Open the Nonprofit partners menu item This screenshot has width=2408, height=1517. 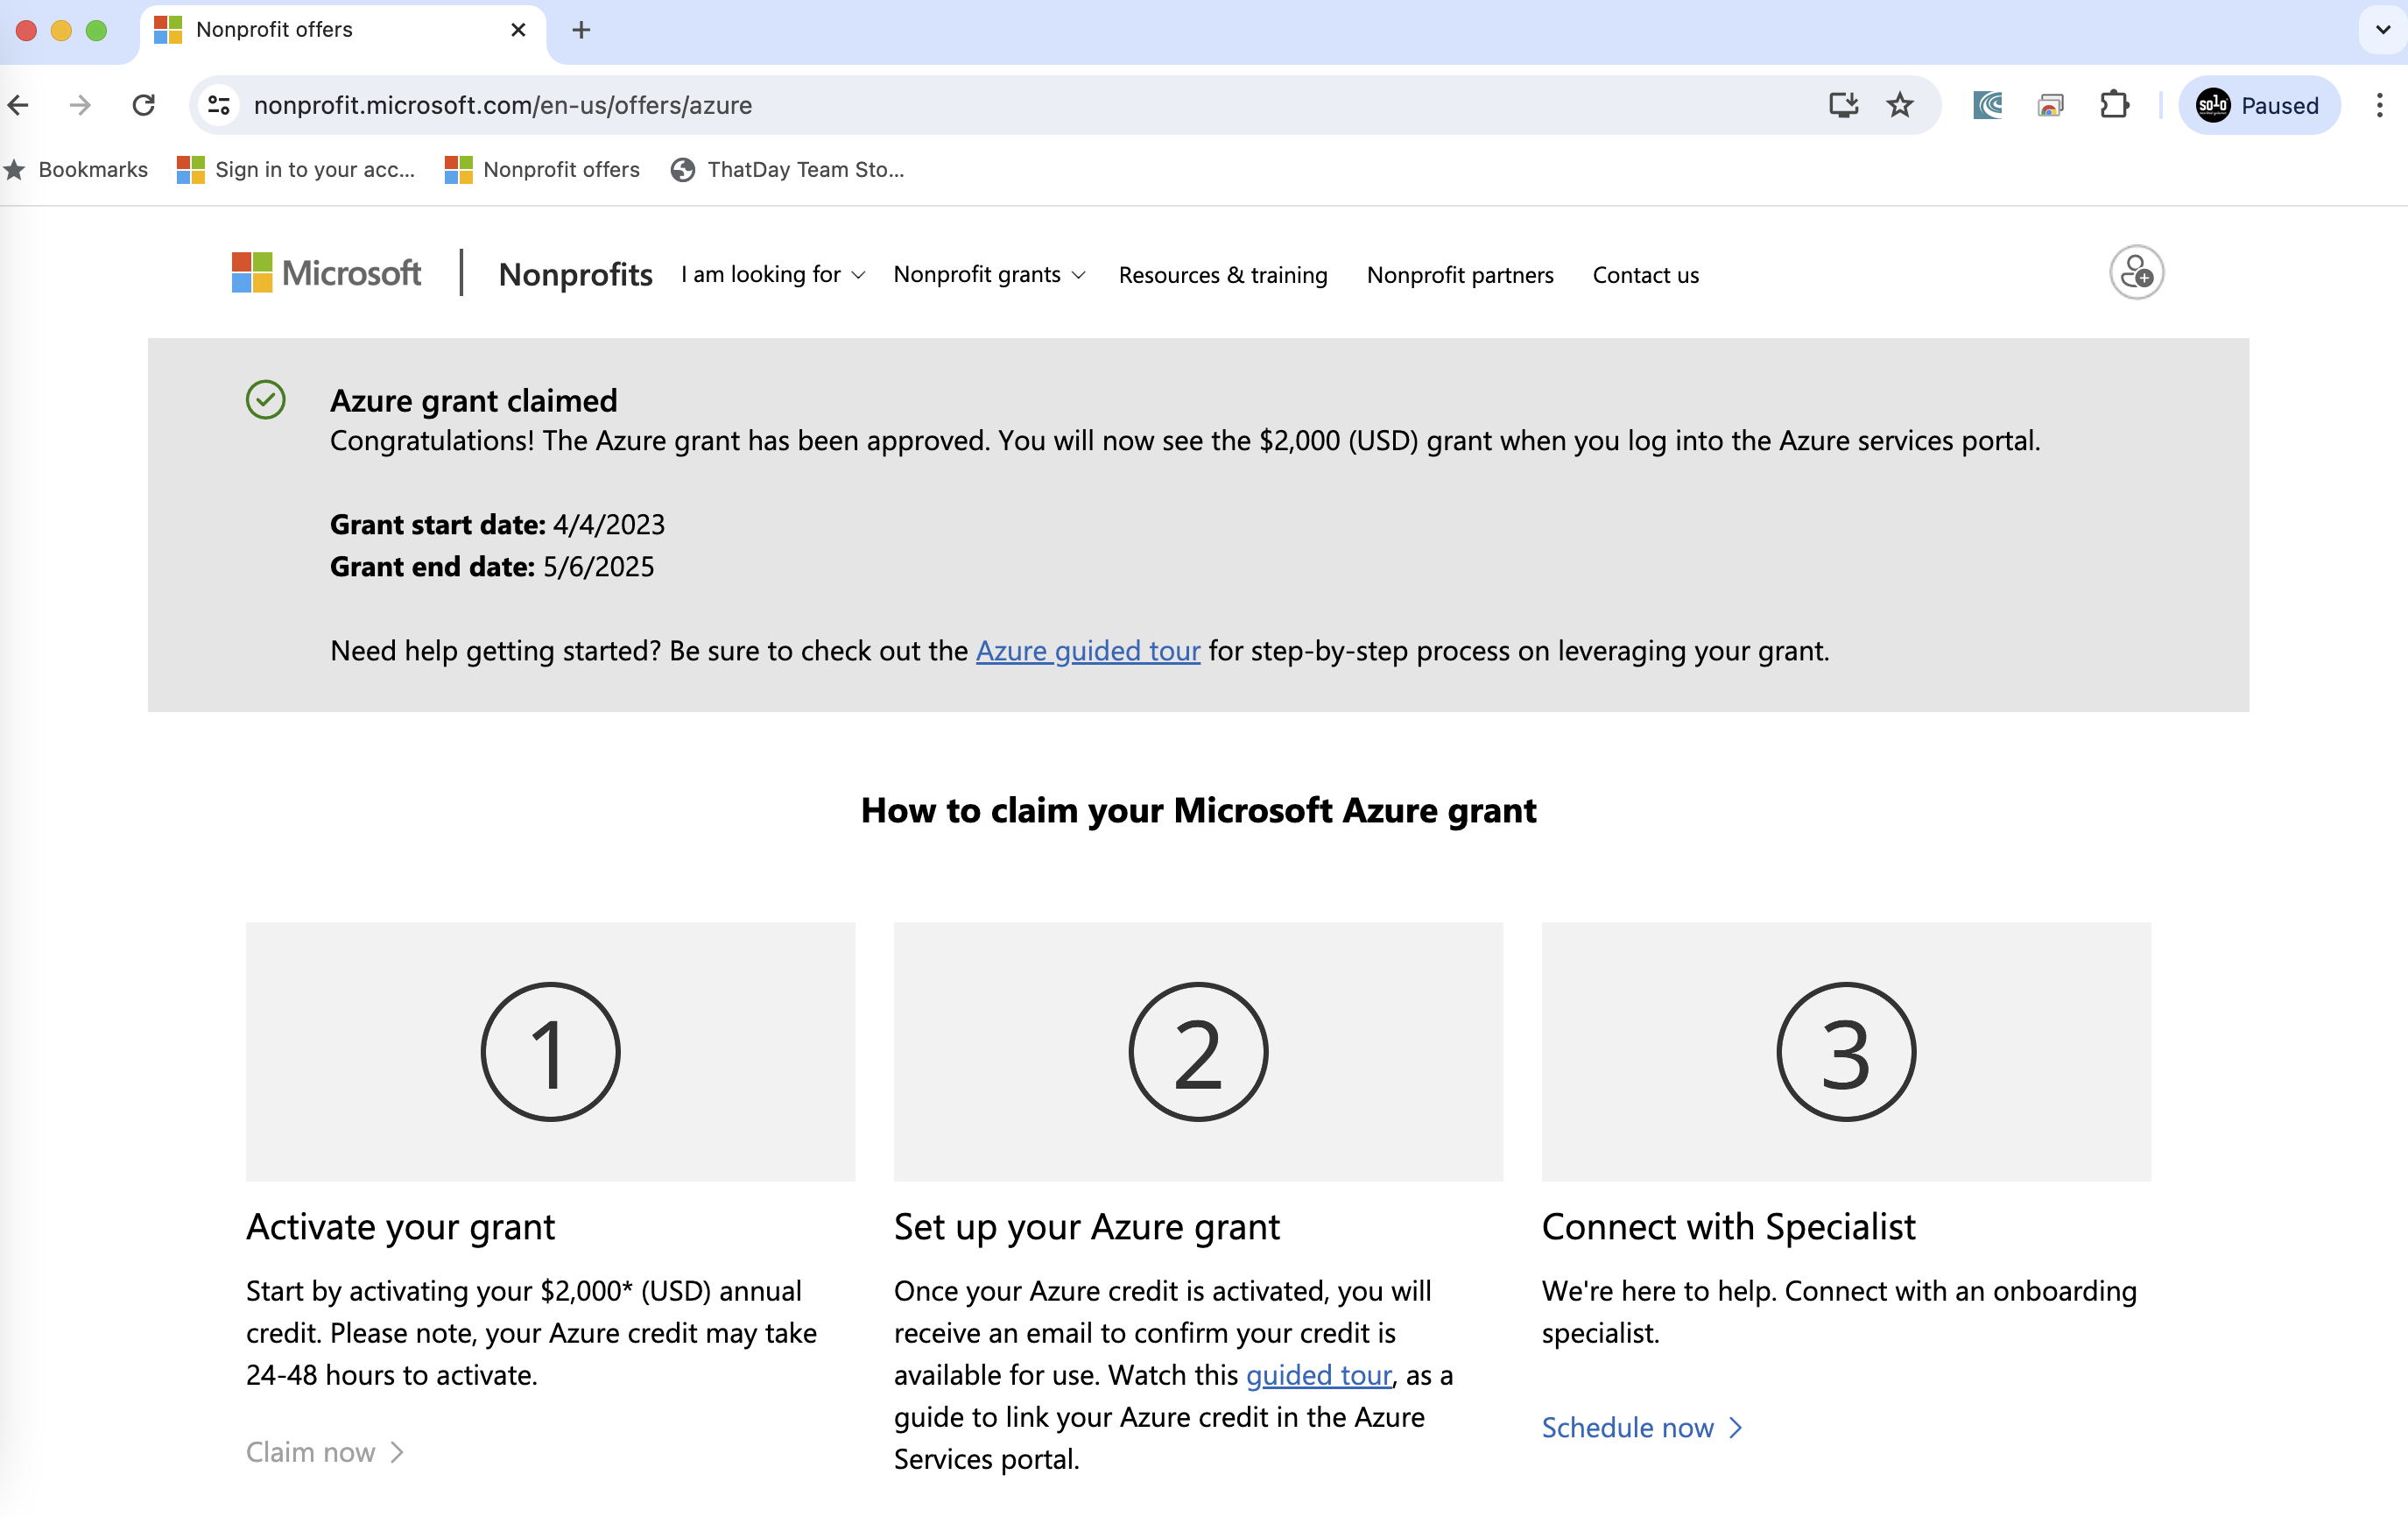tap(1459, 274)
